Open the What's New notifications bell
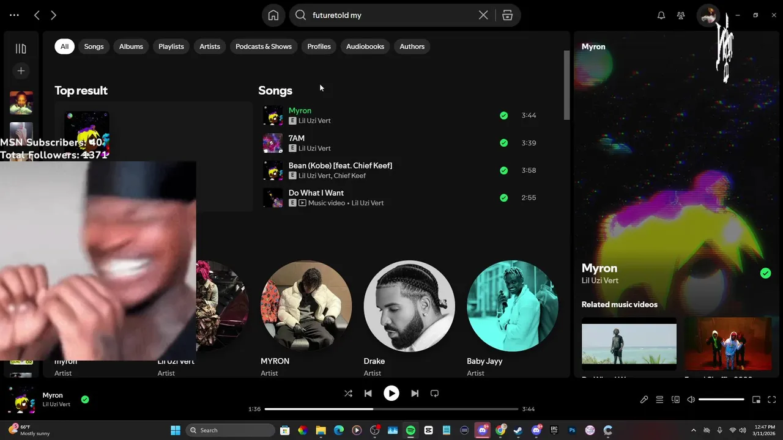Image resolution: width=783 pixels, height=440 pixels. pos(661,15)
